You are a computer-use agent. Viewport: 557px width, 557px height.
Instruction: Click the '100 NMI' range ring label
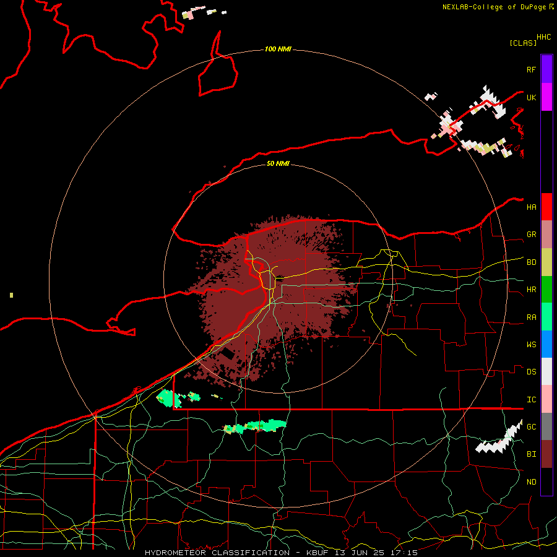point(278,49)
